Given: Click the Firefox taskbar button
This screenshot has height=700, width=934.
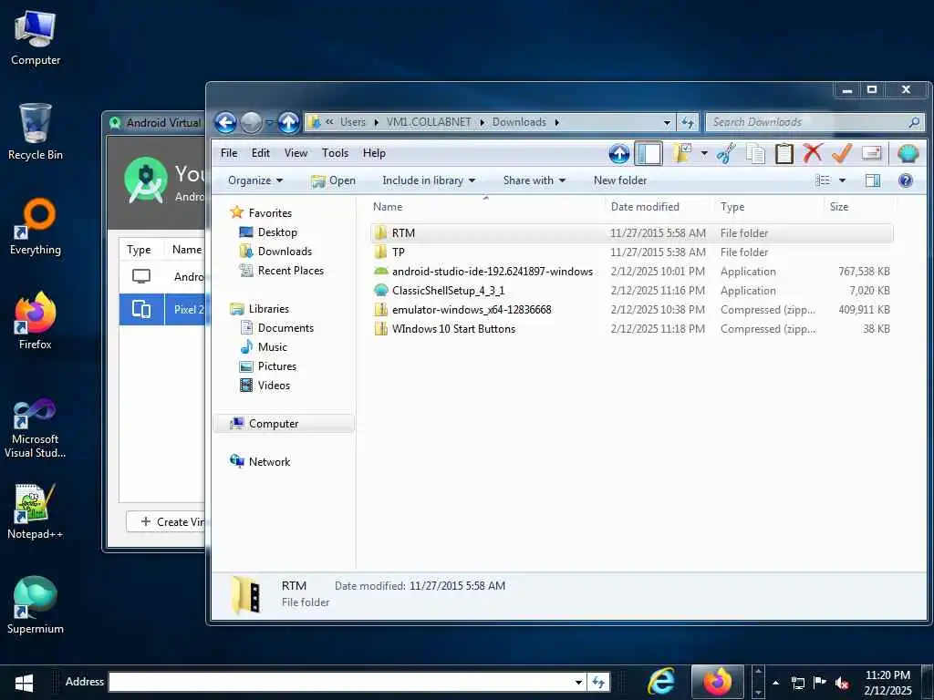Looking at the screenshot, I should point(717,682).
